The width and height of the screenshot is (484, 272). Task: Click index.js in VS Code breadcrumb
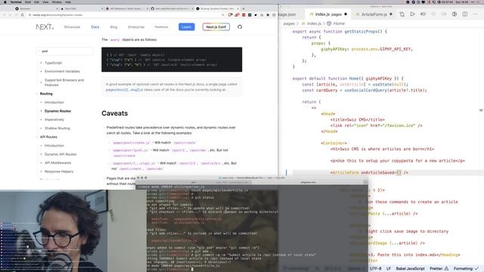(x=314, y=23)
